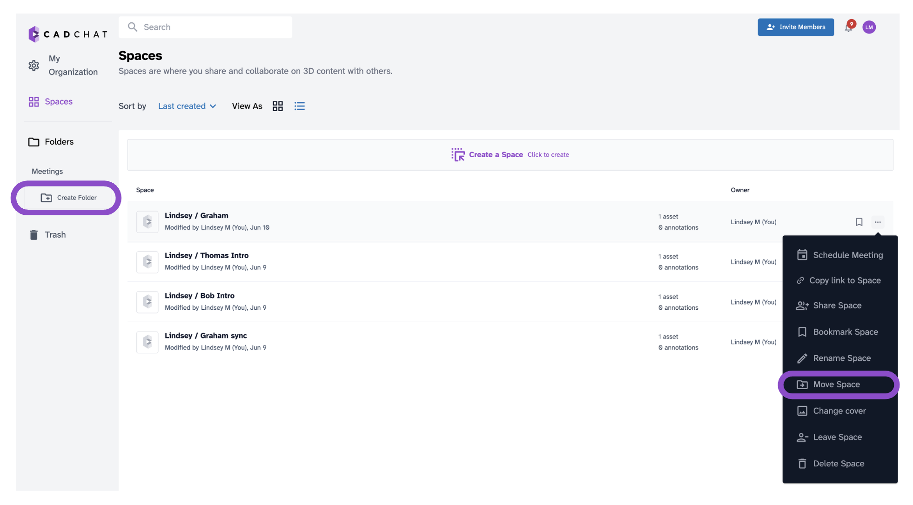Screen dimensions: 913x505
Task: Open the Last created sort dropdown
Action: 187,106
